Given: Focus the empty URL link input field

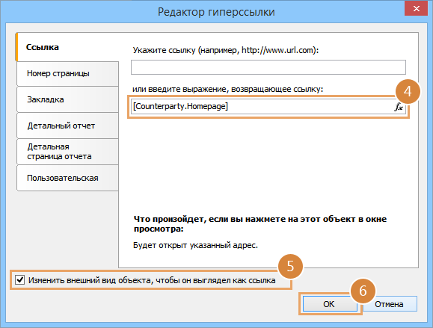Looking at the screenshot, I should (268, 67).
